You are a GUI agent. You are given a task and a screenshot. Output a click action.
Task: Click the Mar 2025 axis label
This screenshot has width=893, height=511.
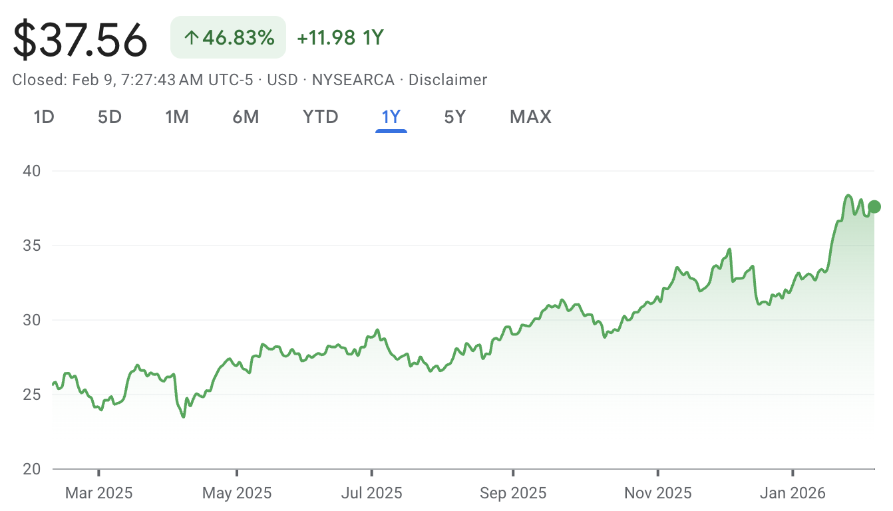tap(98, 493)
